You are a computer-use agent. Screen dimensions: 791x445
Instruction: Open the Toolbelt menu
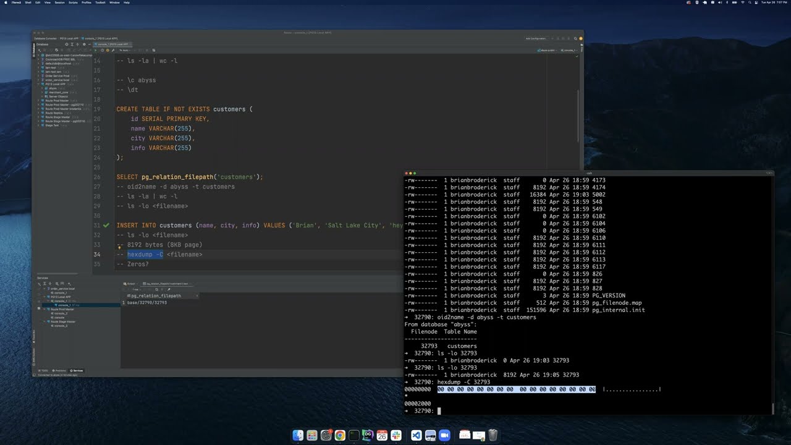coord(101,2)
